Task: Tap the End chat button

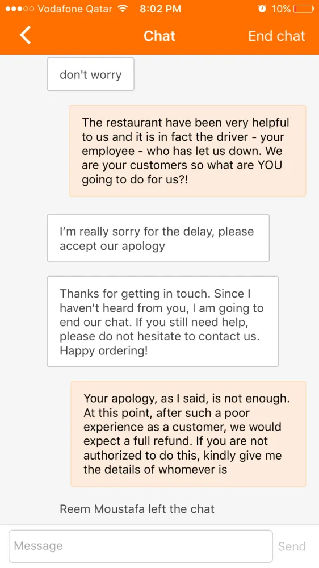Action: (x=276, y=36)
